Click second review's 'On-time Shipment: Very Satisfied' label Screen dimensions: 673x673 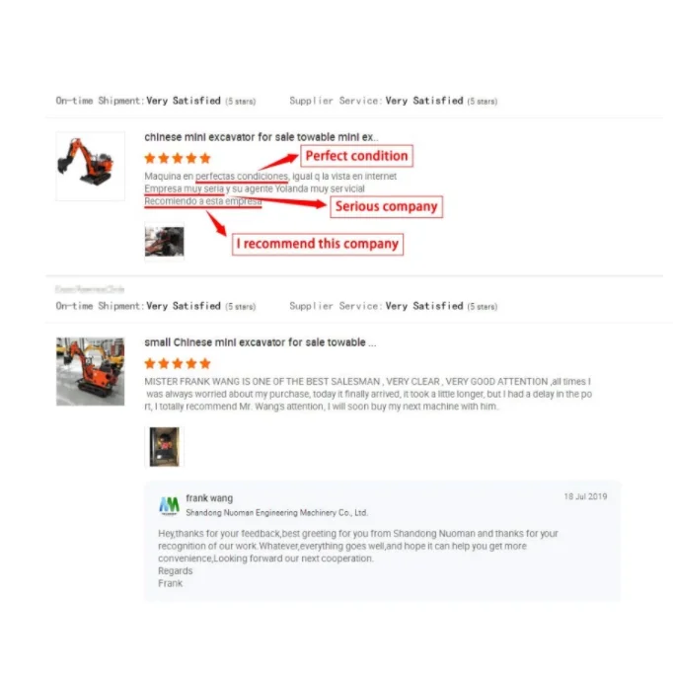156,306
